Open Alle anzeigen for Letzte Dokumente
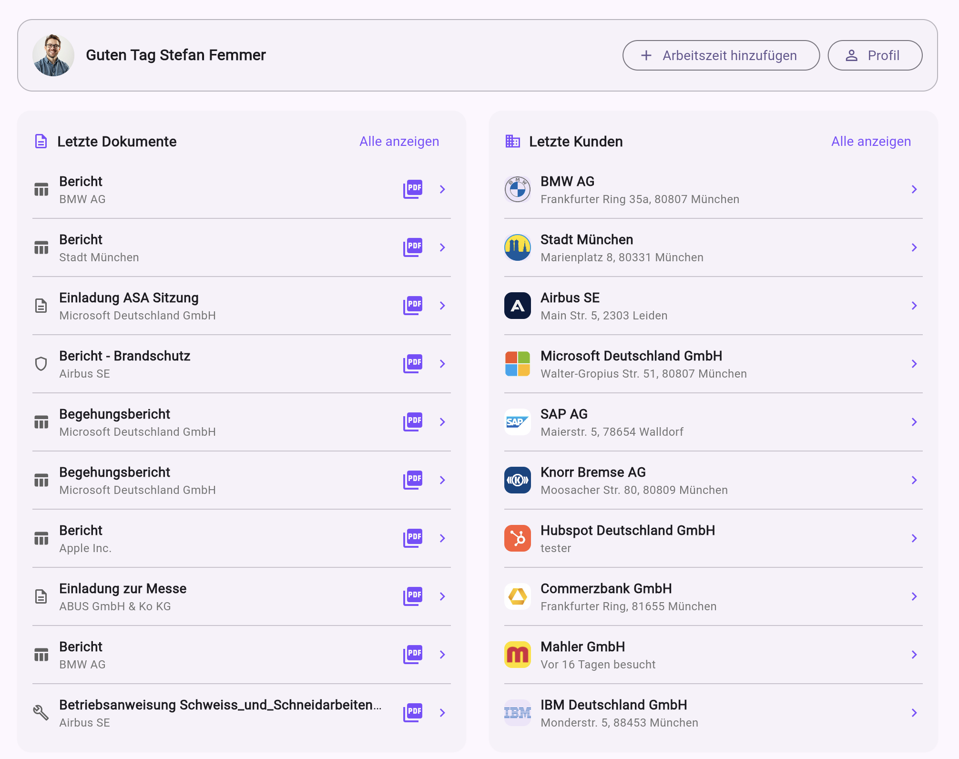Viewport: 959px width, 759px height. pyautogui.click(x=399, y=141)
